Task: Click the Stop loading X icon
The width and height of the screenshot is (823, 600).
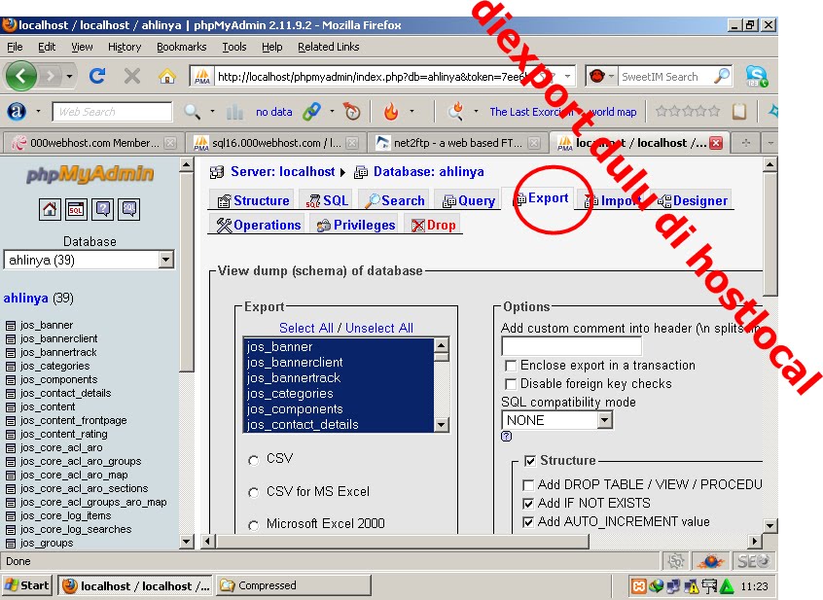Action: [132, 77]
